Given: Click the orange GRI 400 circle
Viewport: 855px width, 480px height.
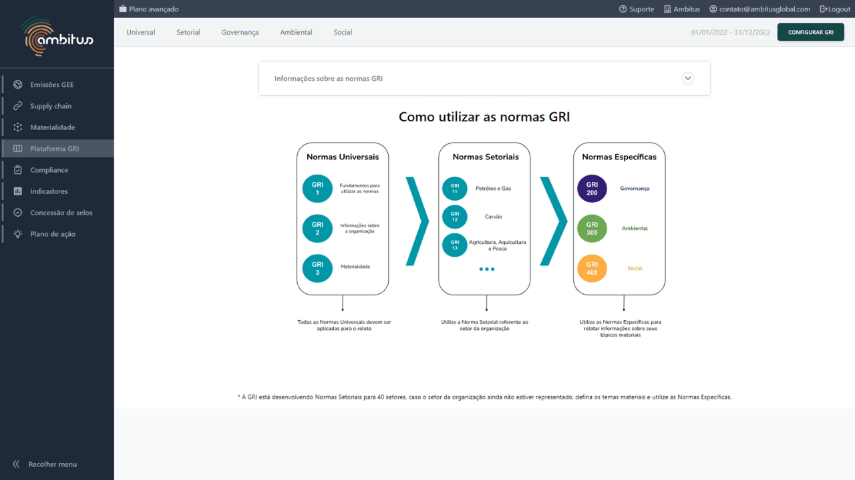Looking at the screenshot, I should 592,269.
